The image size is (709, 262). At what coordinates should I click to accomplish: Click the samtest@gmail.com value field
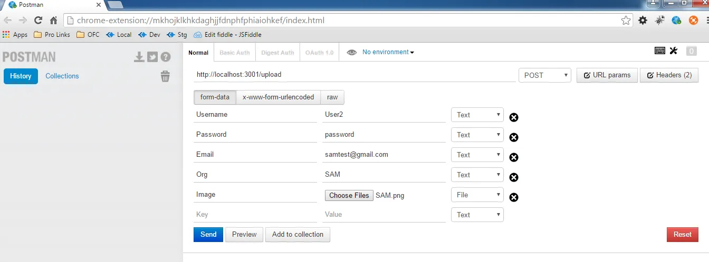[x=384, y=155]
